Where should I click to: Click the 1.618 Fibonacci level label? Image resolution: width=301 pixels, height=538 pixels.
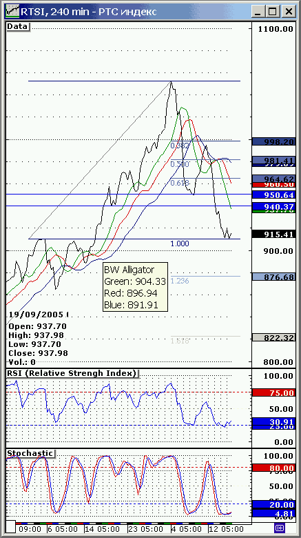180,341
